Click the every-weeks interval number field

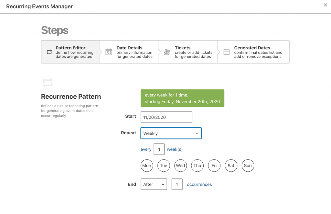point(159,149)
